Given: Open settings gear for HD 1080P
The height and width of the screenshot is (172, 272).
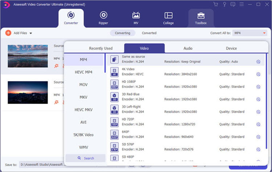Looking at the screenshot, I should (258, 87).
